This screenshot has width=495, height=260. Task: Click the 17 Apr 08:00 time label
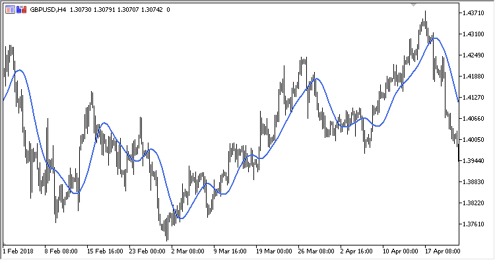point(442,251)
